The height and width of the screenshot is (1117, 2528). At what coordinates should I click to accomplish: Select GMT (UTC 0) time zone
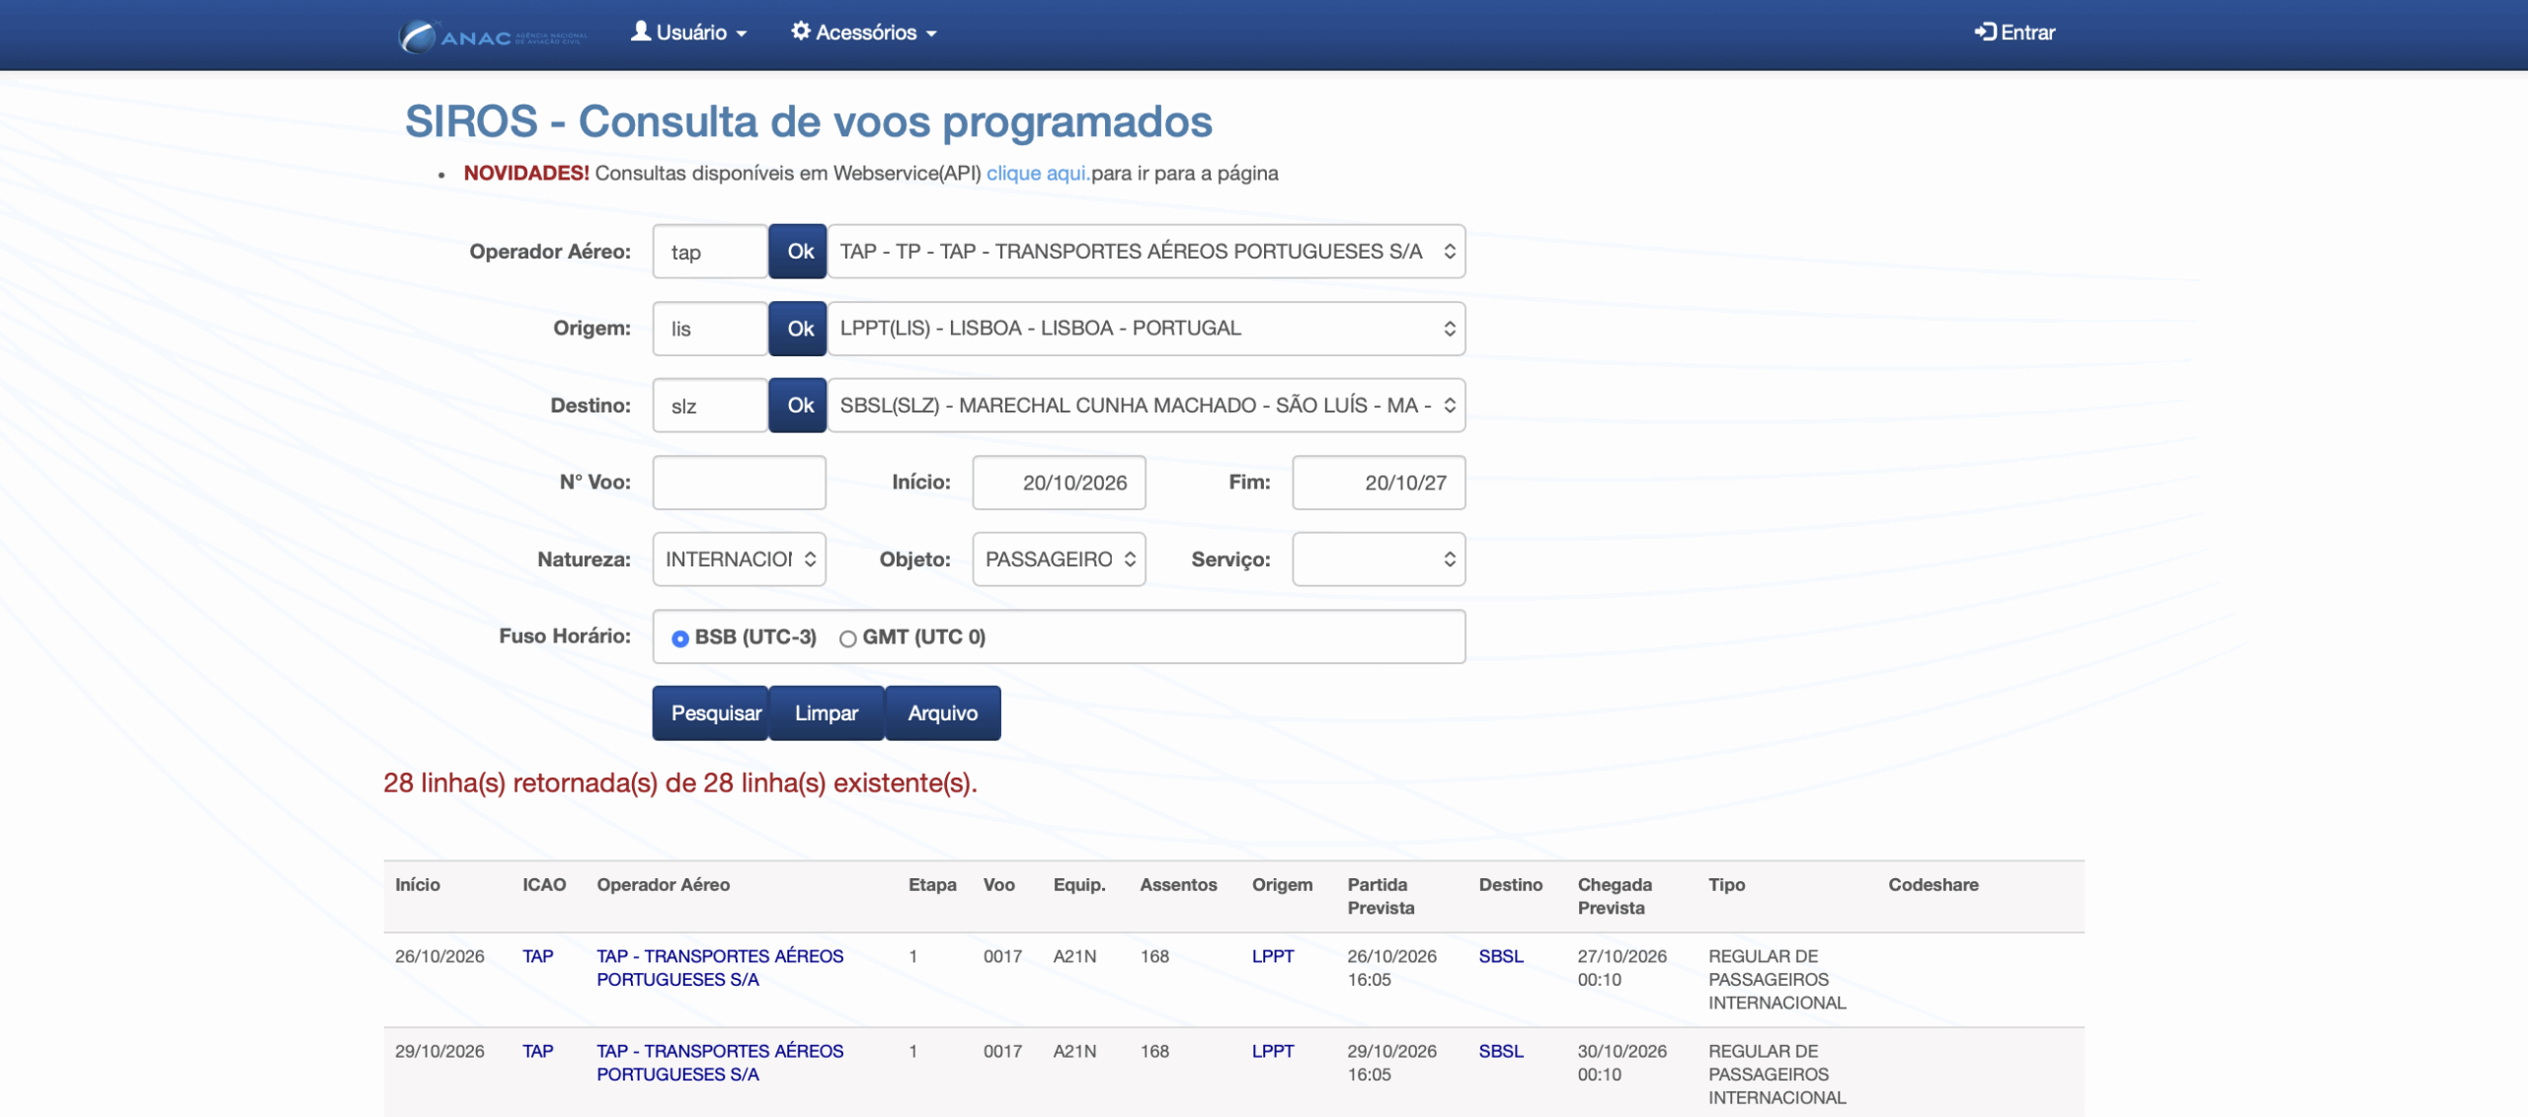point(847,638)
